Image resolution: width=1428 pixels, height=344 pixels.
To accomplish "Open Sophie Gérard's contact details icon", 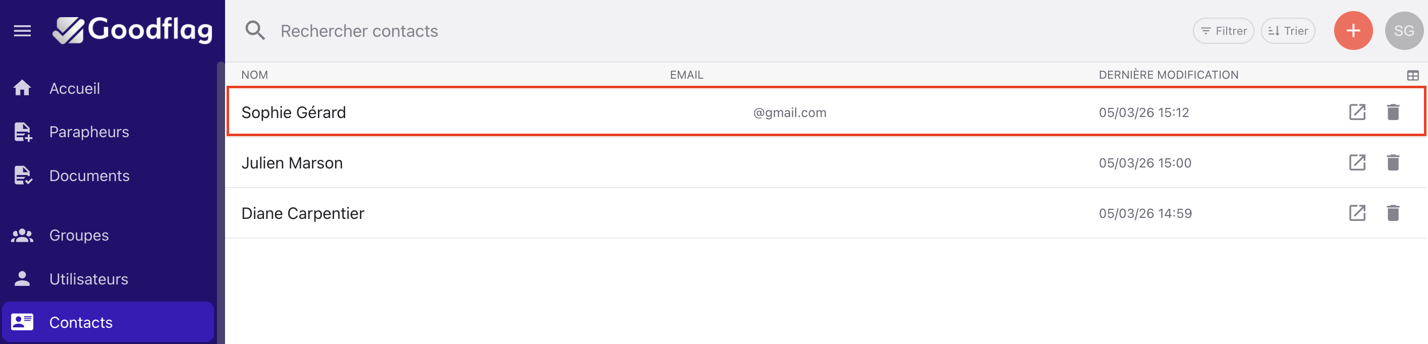I will tap(1356, 112).
